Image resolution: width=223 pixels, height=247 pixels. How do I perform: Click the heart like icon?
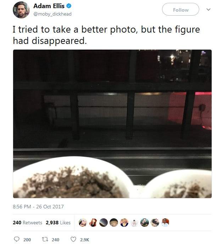coord(73,240)
